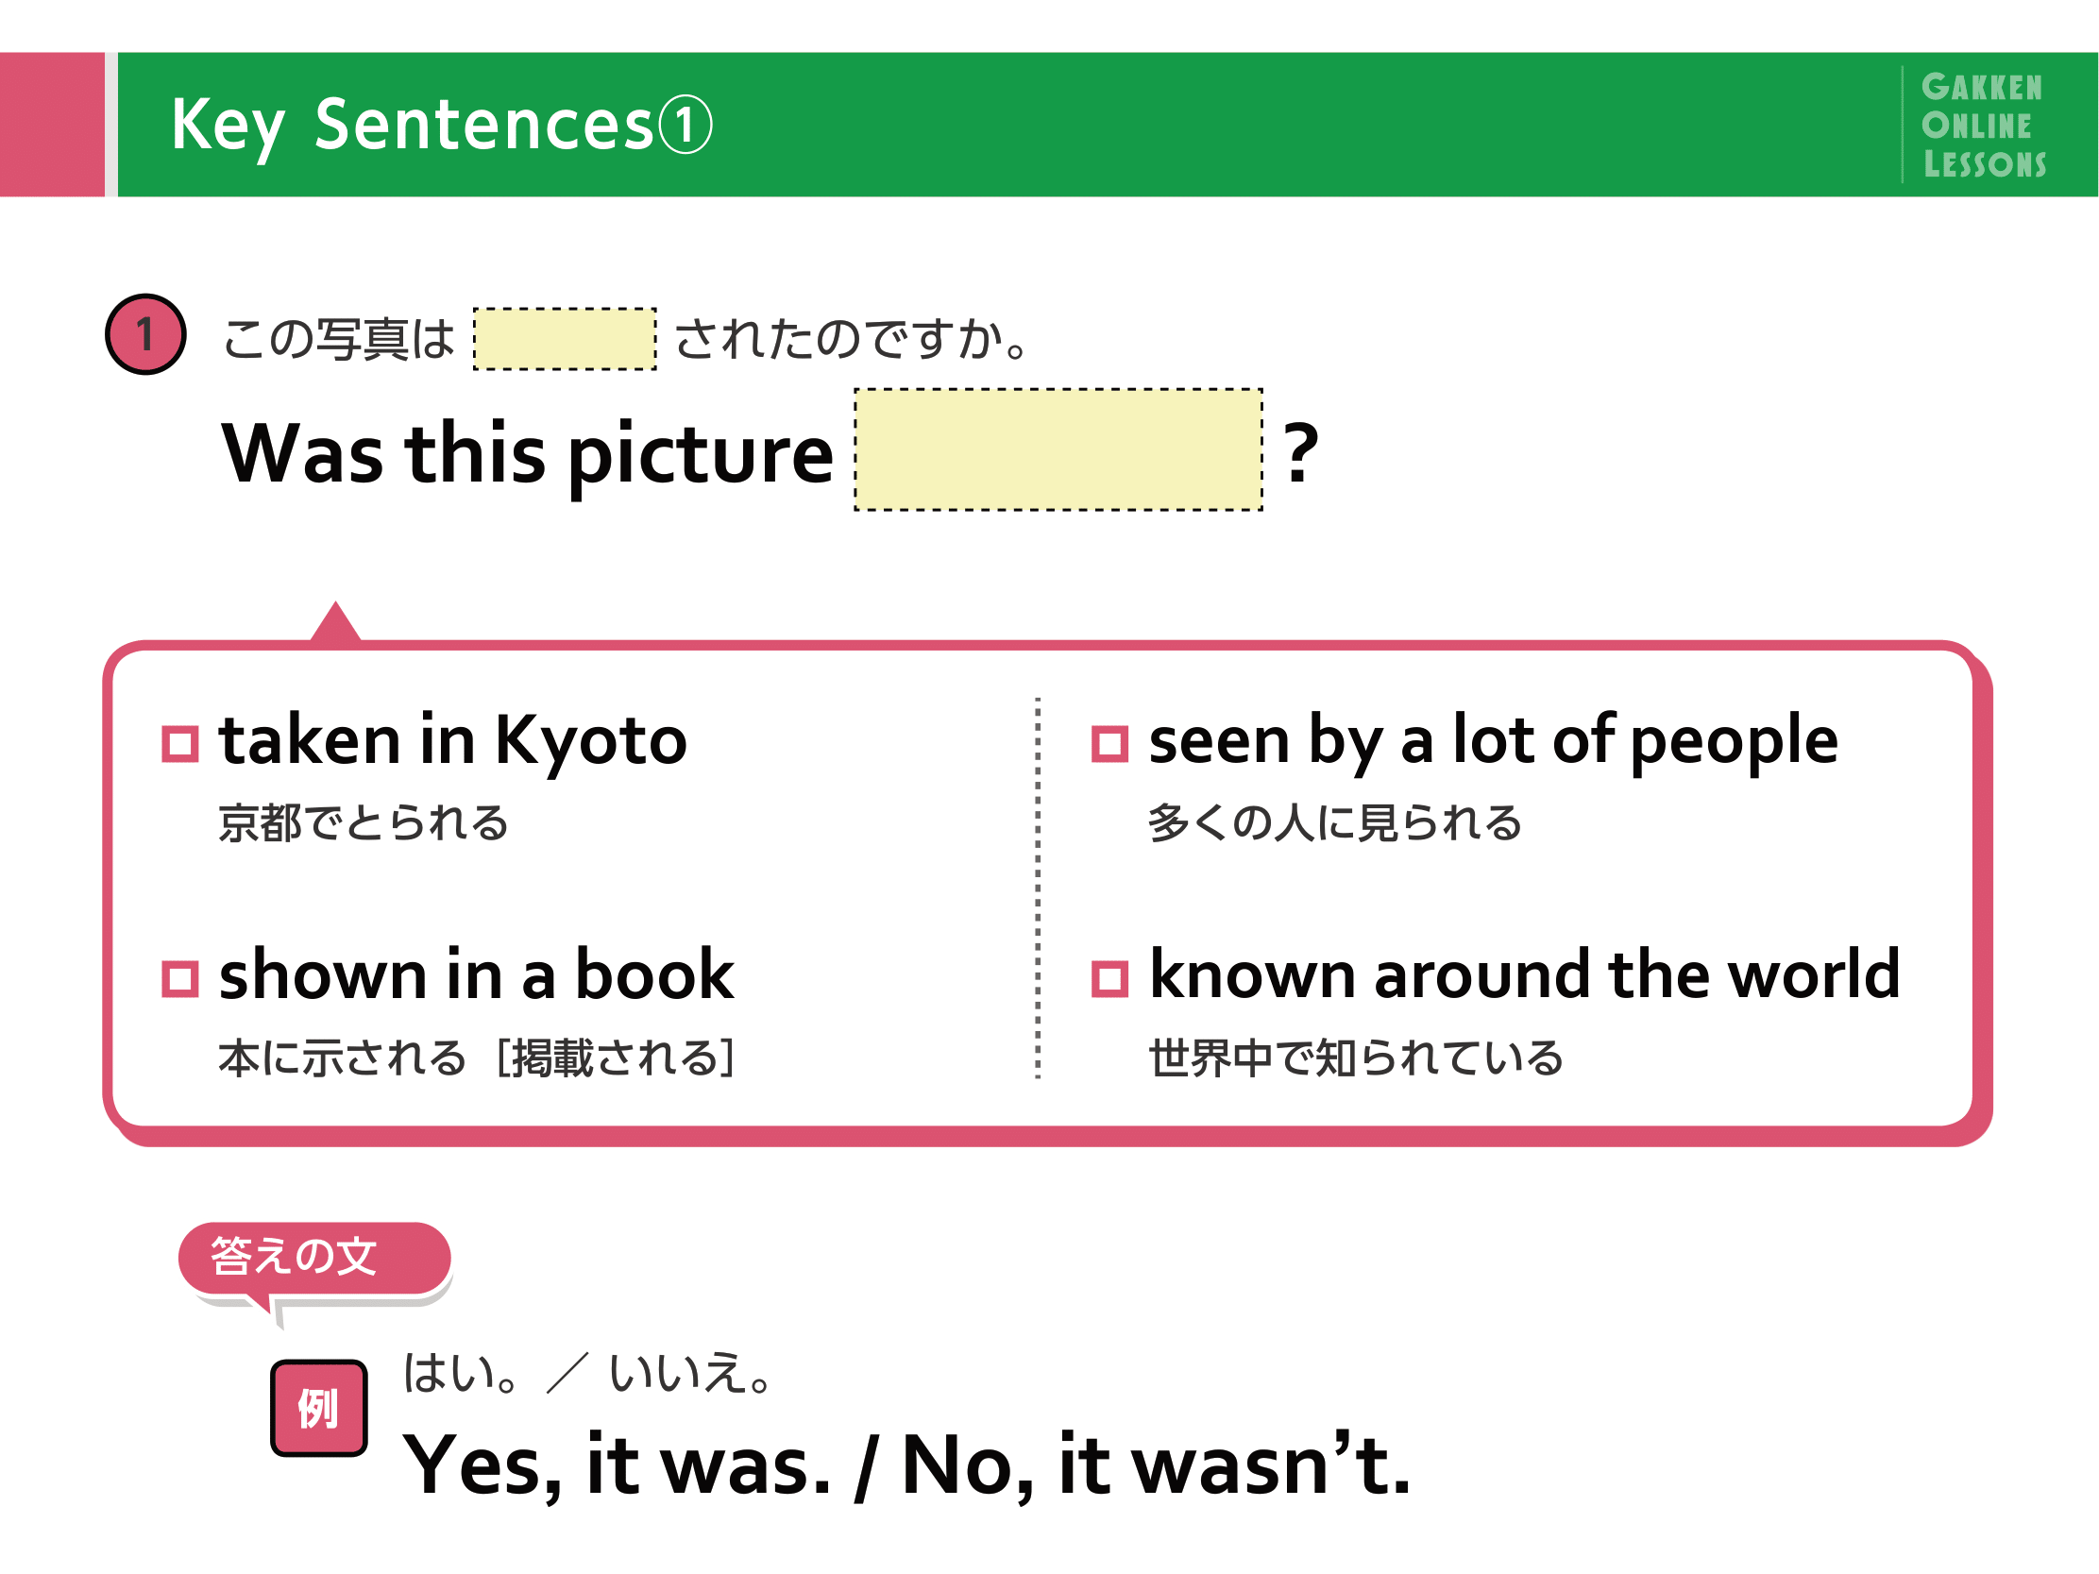
Task: Tick the checkbox beside known around the world
Action: (1109, 979)
